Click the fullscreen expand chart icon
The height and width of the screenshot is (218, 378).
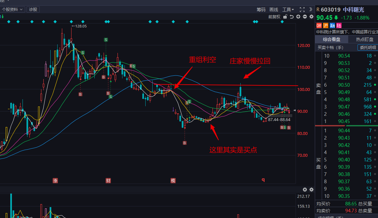302,10
